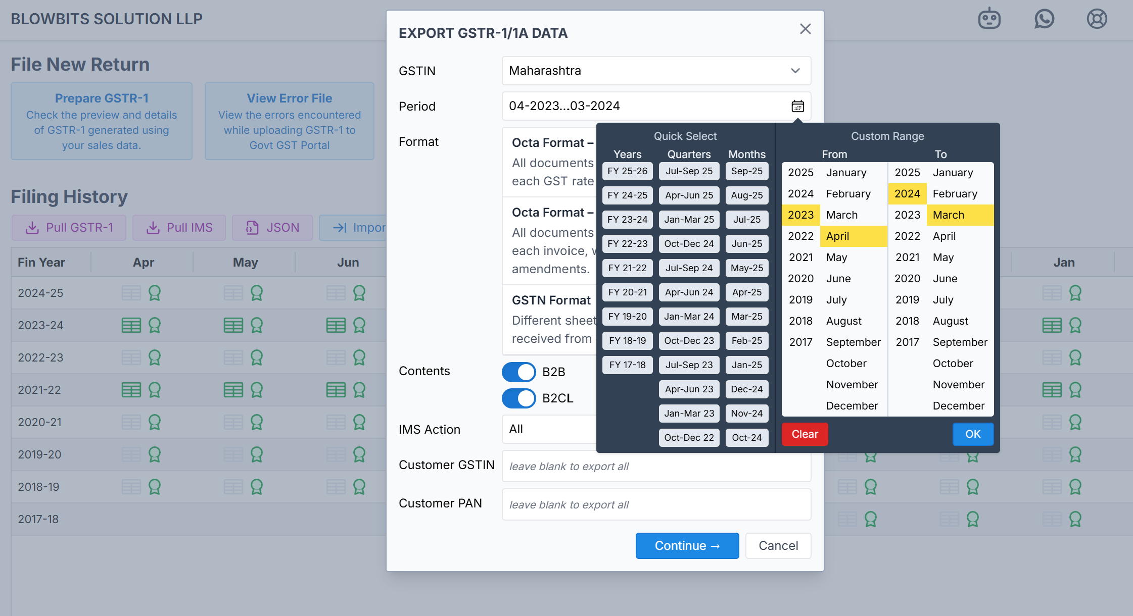Click the Customer GSTIN input field

[656, 466]
